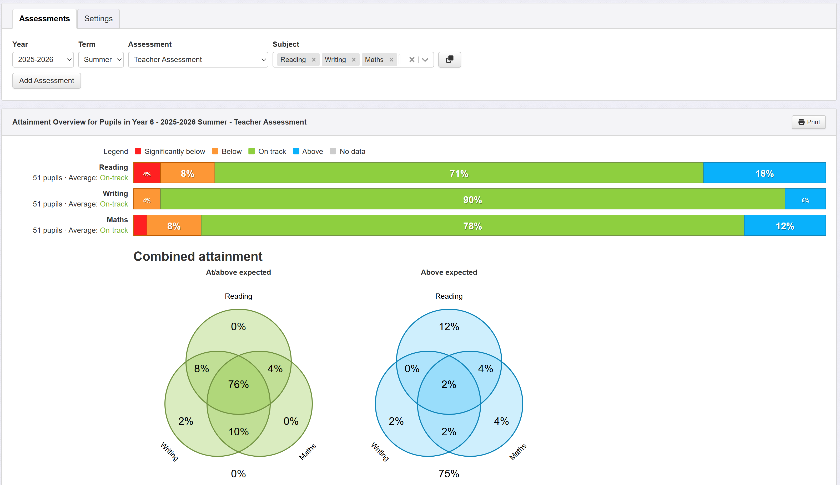Image resolution: width=840 pixels, height=485 pixels.
Task: Expand the Subject multi-select chevron
Action: coord(425,60)
